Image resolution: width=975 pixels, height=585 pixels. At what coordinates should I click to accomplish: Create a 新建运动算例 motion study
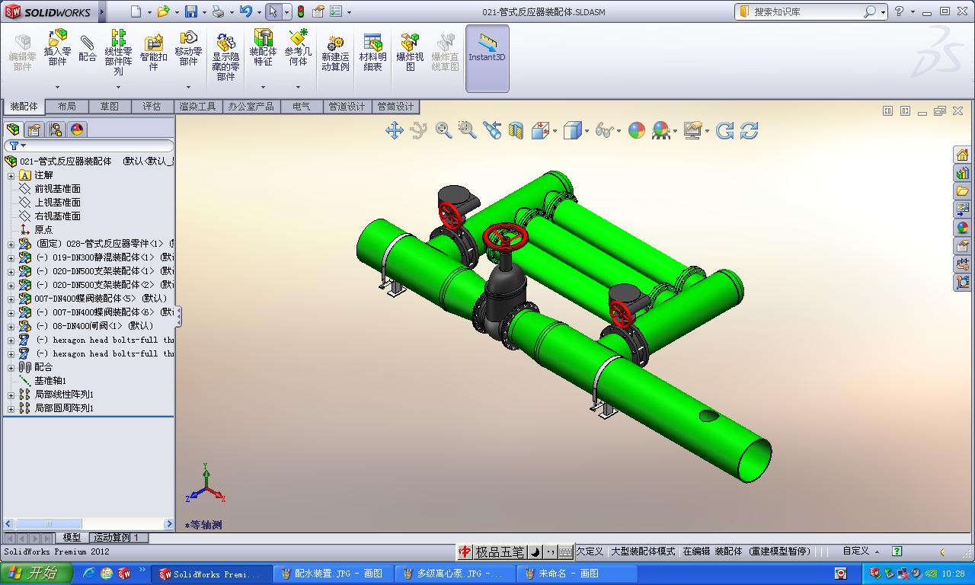(335, 53)
